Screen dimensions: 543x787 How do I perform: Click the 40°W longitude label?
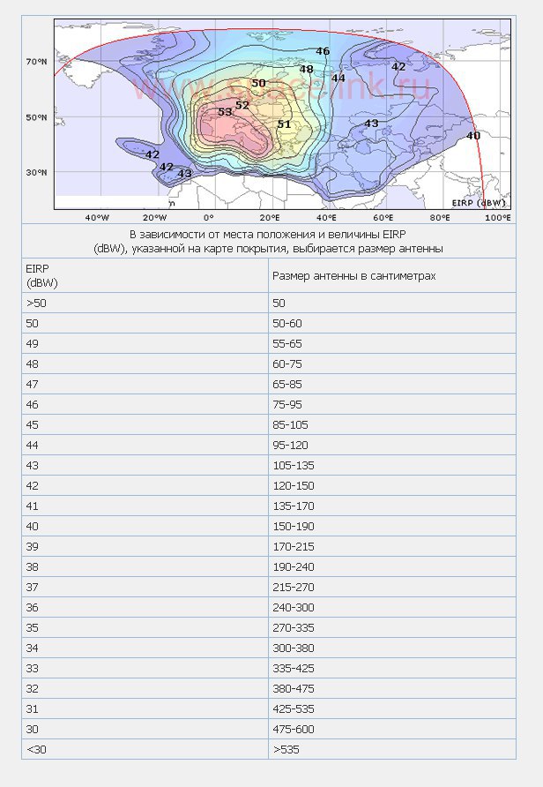tap(97, 217)
